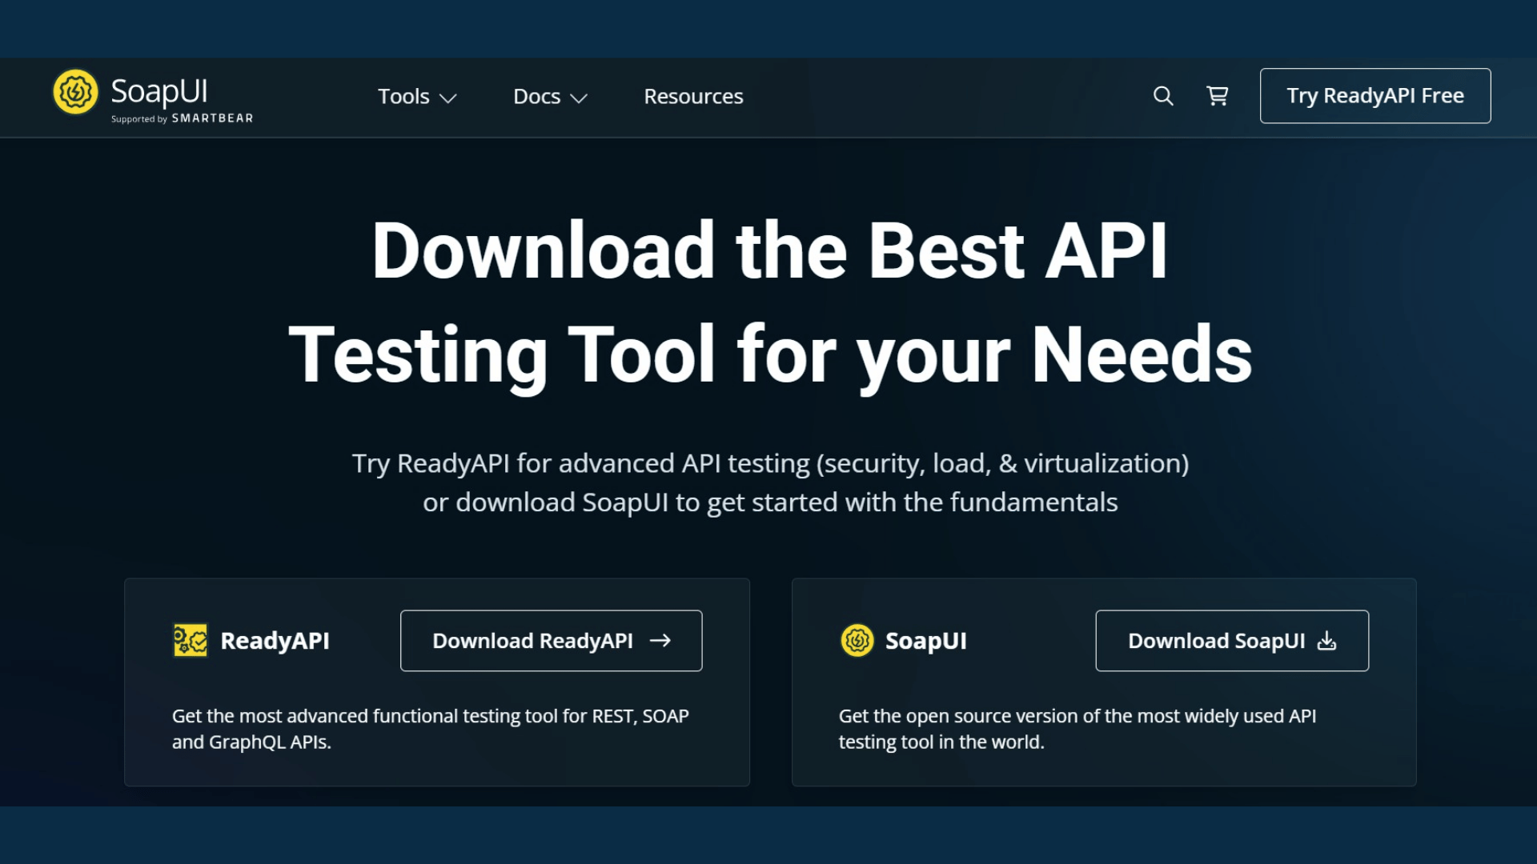Click the SoapUI gear logo in header
Viewport: 1537px width, 864px height.
pyautogui.click(x=75, y=92)
